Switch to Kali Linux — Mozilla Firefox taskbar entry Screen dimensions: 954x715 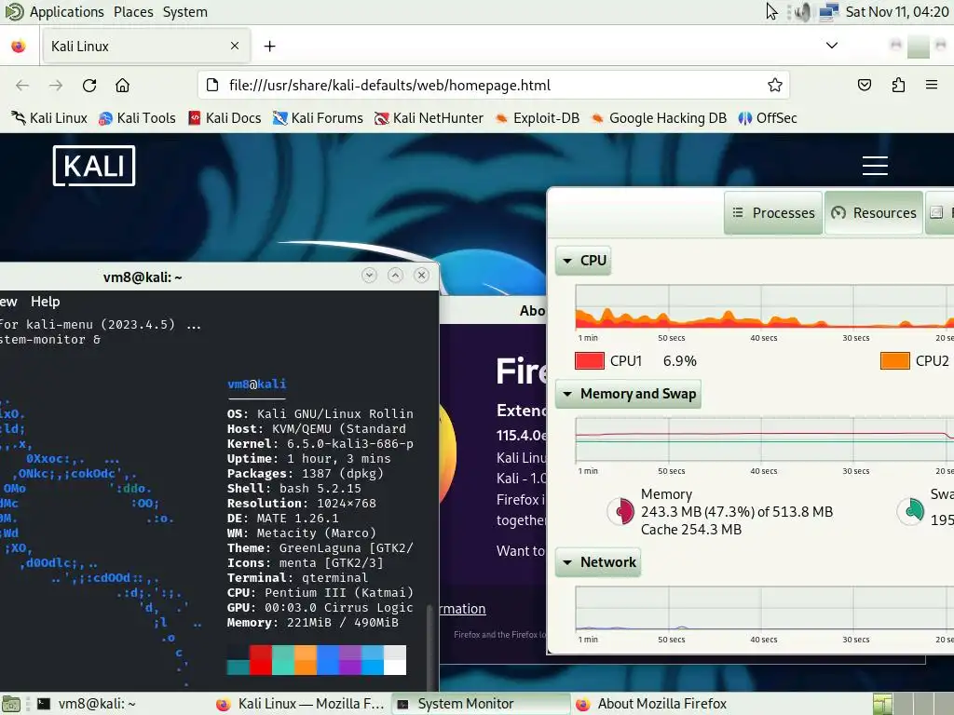tap(301, 704)
